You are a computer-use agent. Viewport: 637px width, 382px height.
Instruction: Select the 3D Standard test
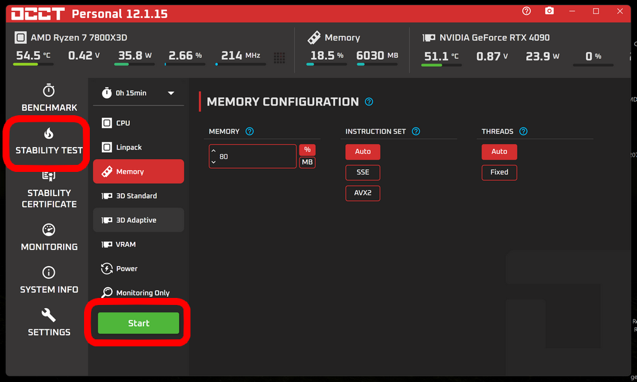(138, 195)
